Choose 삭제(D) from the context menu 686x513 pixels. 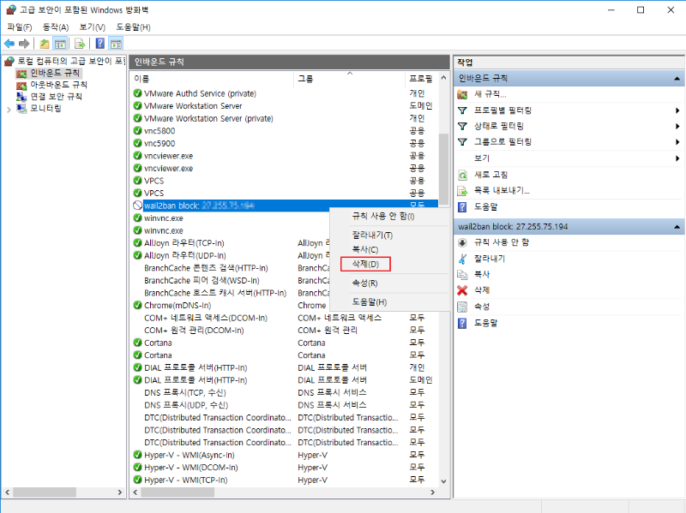point(365,264)
